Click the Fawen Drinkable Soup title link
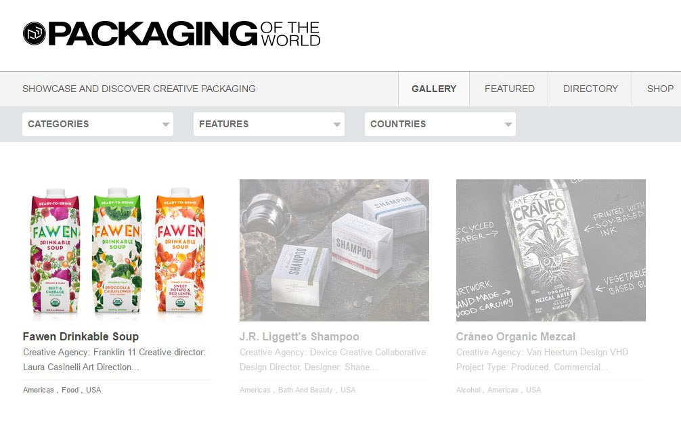Viewport: 681px width, 427px height. click(x=81, y=337)
